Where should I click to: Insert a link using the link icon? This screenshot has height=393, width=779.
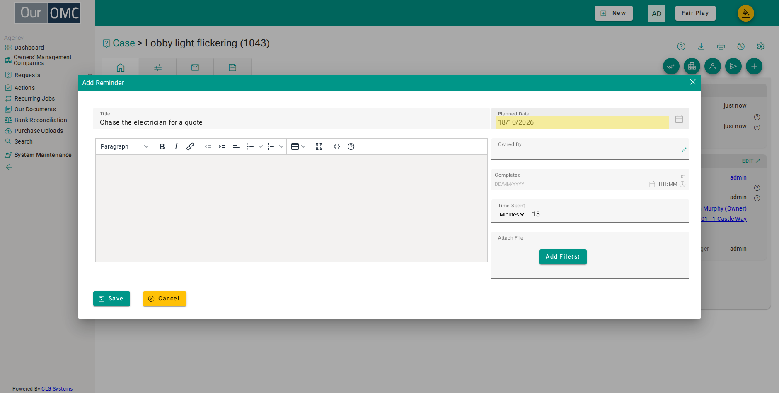pos(190,146)
